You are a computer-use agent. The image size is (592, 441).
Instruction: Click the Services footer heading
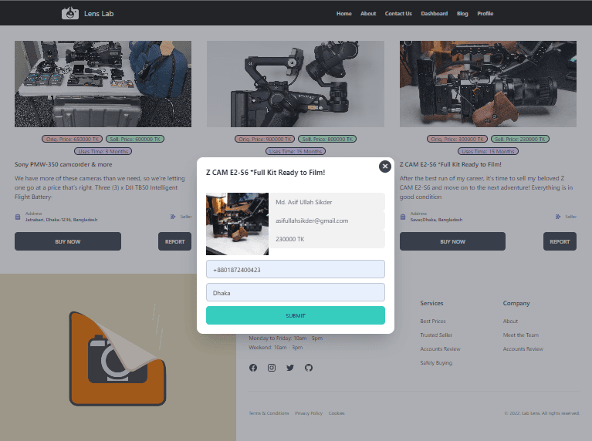[431, 303]
